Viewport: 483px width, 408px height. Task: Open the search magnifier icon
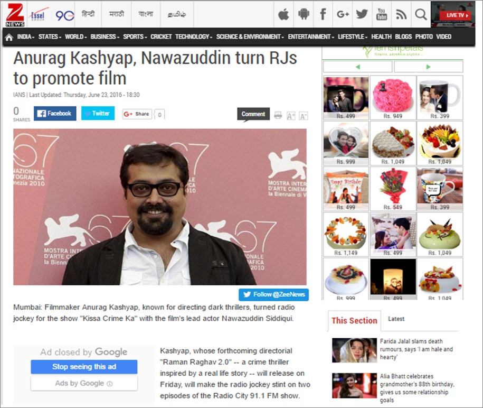point(421,14)
